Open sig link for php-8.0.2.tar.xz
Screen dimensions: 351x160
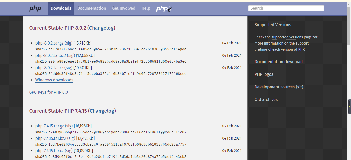68,68
